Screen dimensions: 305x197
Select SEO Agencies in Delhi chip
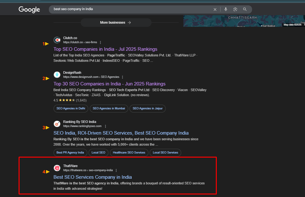[x=71, y=108]
